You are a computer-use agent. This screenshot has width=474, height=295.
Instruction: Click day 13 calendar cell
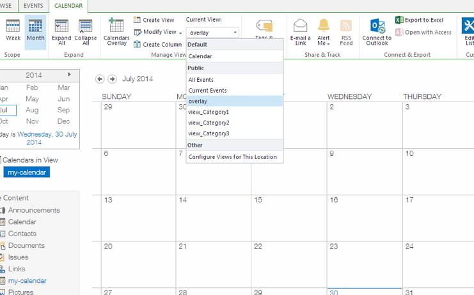tap(138, 218)
